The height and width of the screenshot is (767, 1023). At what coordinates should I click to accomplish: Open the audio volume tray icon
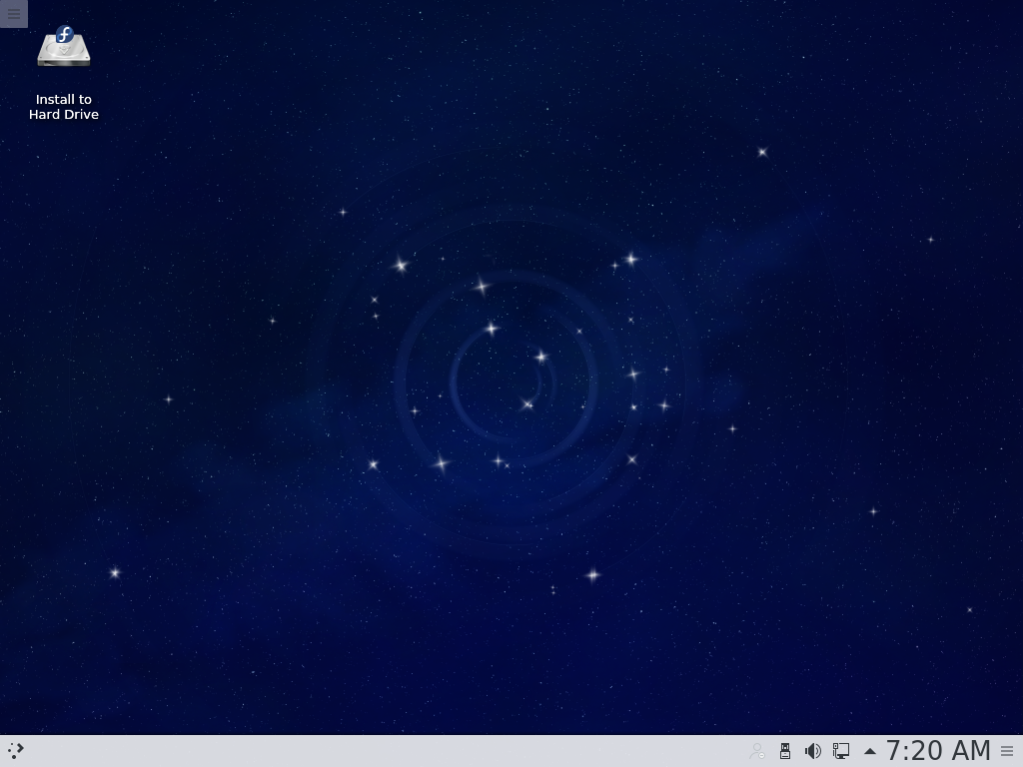click(813, 751)
